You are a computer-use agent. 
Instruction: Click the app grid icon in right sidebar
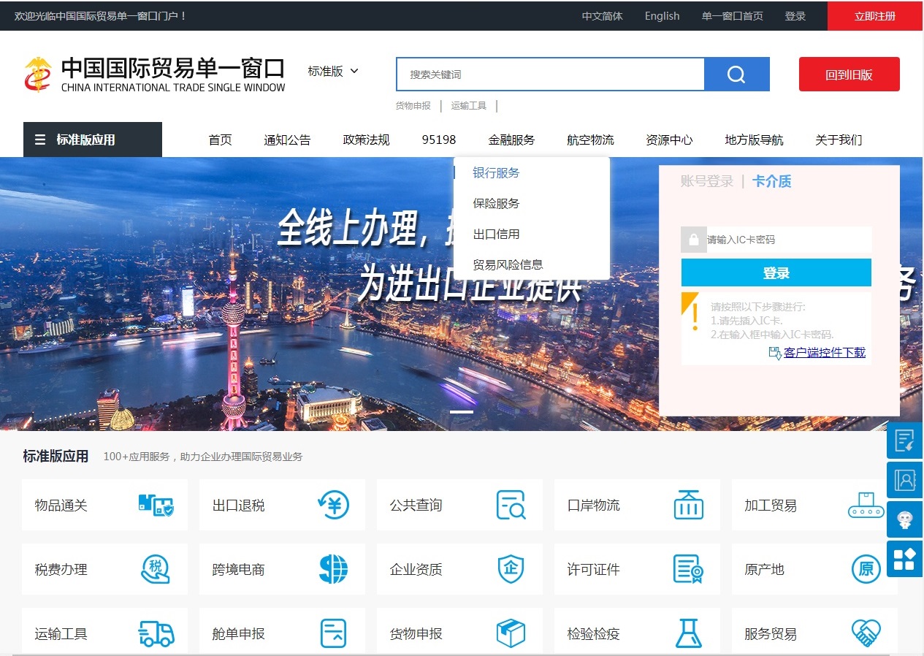tap(904, 559)
